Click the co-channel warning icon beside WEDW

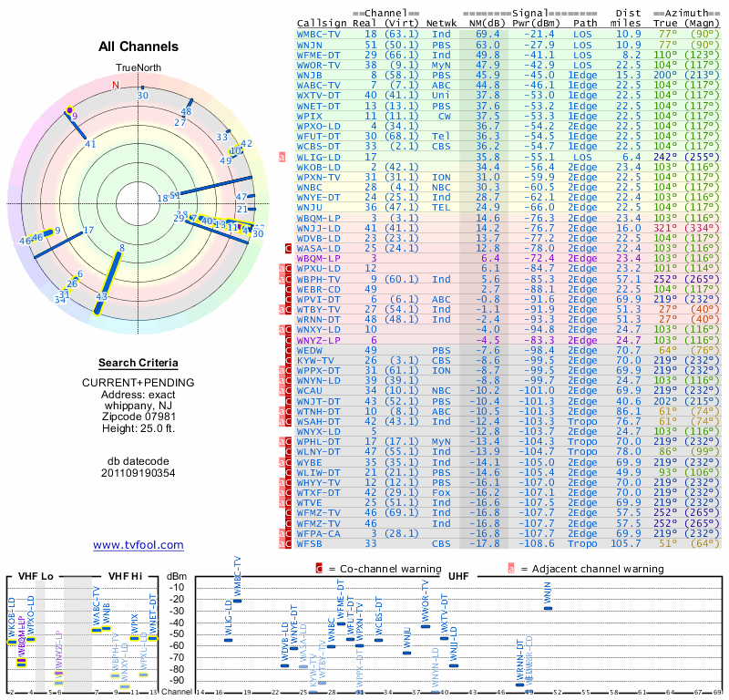point(288,350)
